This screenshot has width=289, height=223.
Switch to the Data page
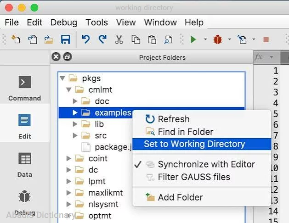pos(25,165)
